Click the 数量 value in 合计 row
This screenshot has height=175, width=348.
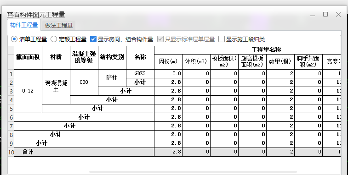[x=280, y=152]
